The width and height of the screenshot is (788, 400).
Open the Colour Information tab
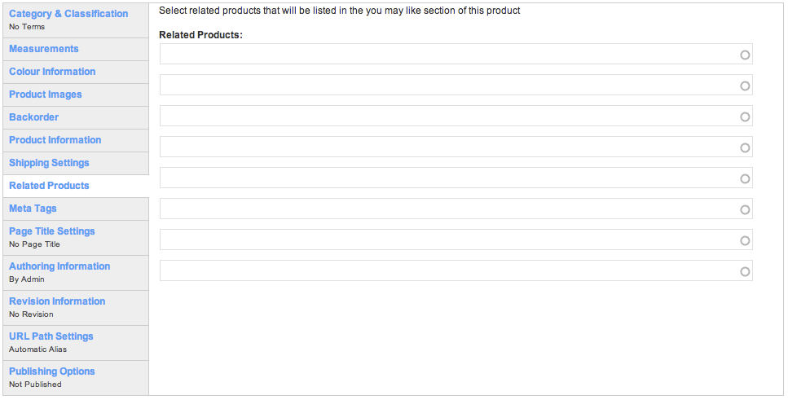tap(52, 72)
